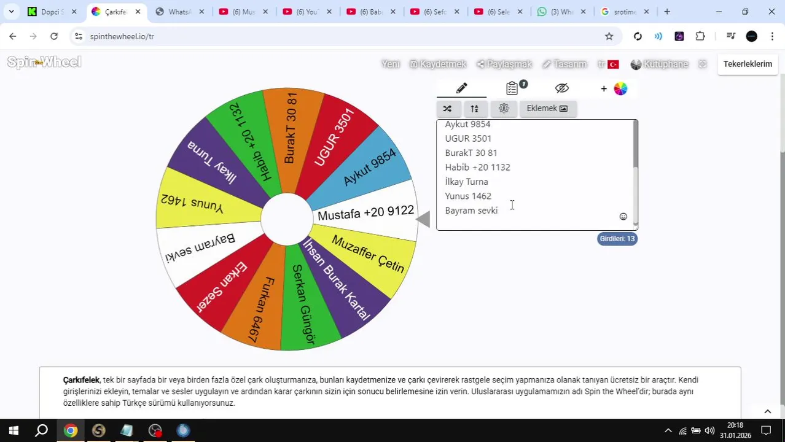Open the Extensions puzzle menu
The height and width of the screenshot is (442, 785).
click(x=700, y=36)
